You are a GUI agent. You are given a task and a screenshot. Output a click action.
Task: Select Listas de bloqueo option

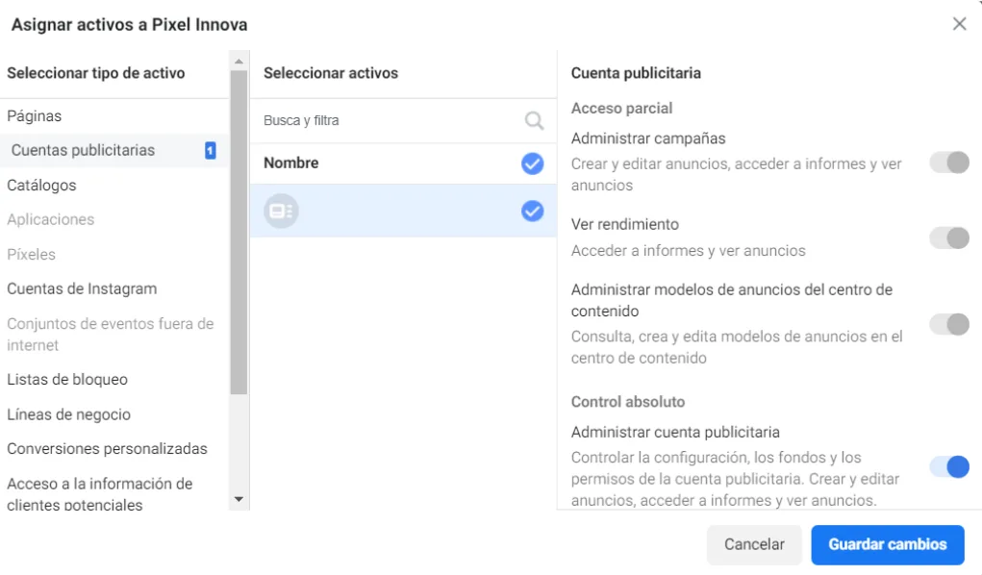[67, 380]
